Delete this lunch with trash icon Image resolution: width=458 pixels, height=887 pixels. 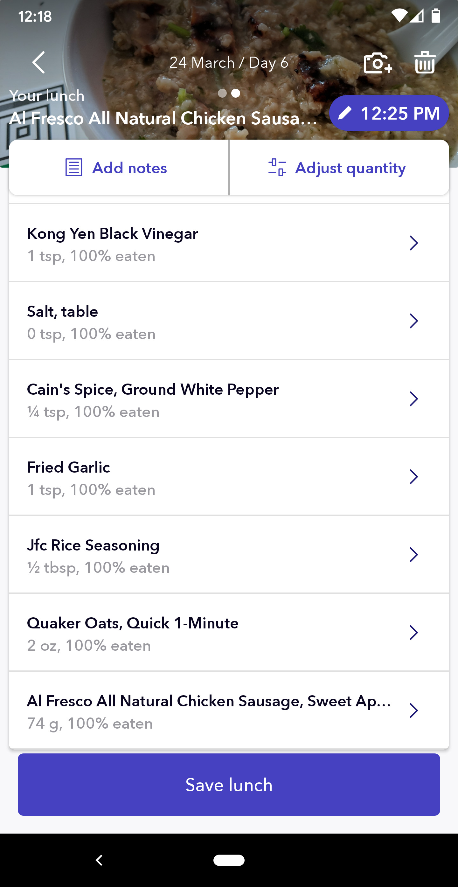tap(425, 63)
